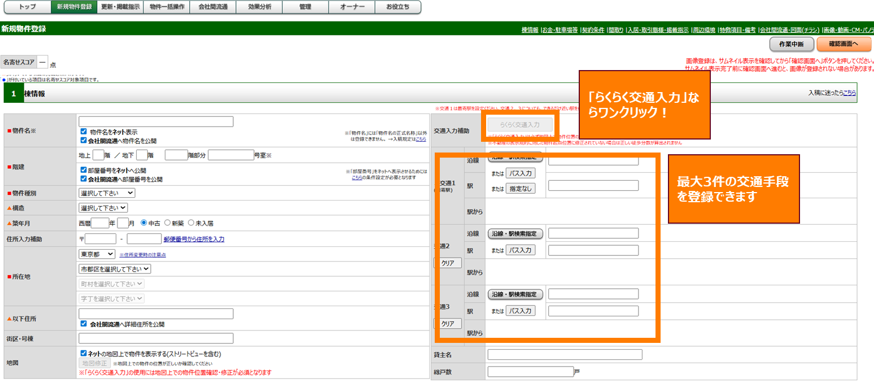Image resolution: width=874 pixels, height=383 pixels.
Task: Select the 新築 radio button
Action: (168, 223)
